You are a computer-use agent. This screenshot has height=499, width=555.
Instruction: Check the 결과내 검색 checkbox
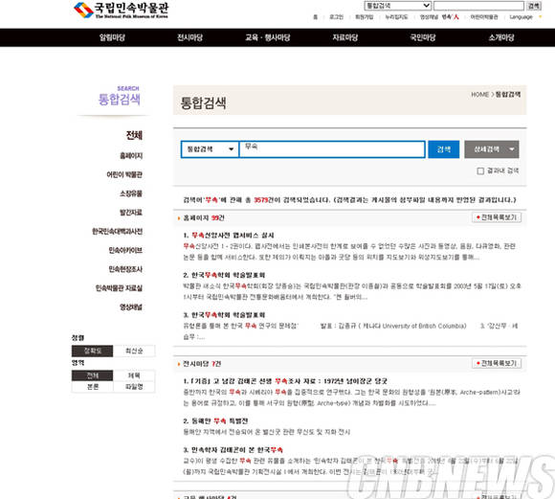click(x=480, y=171)
